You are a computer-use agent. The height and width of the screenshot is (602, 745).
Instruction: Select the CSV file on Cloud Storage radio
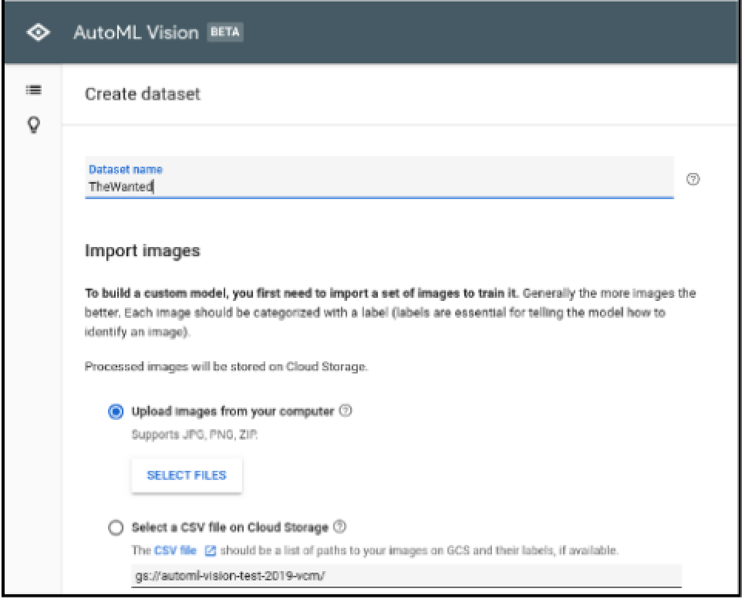pos(116,528)
